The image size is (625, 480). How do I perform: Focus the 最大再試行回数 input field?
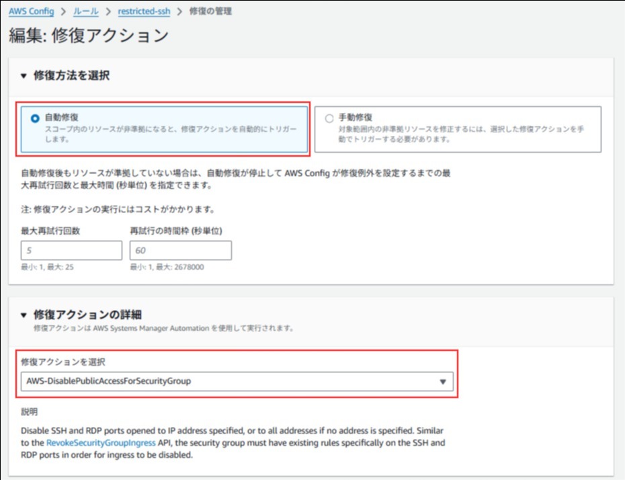tap(71, 251)
